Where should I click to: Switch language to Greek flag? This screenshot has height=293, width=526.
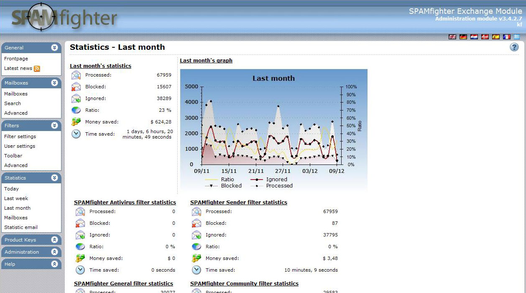pyautogui.click(x=518, y=37)
